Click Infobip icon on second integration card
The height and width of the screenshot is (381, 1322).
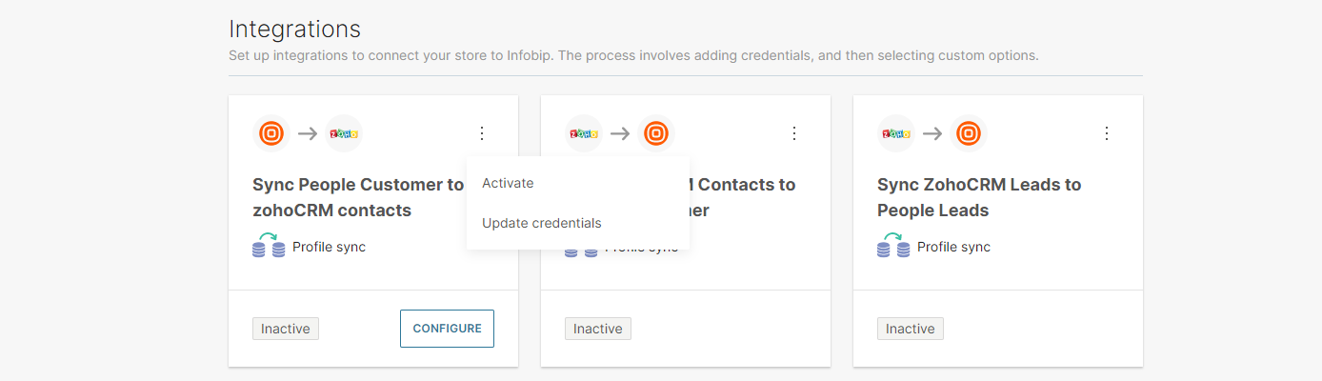655,133
